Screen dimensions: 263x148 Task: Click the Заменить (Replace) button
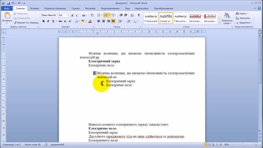[243, 18]
